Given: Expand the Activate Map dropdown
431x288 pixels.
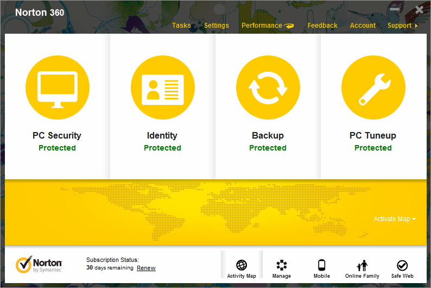Looking at the screenshot, I should click(395, 219).
